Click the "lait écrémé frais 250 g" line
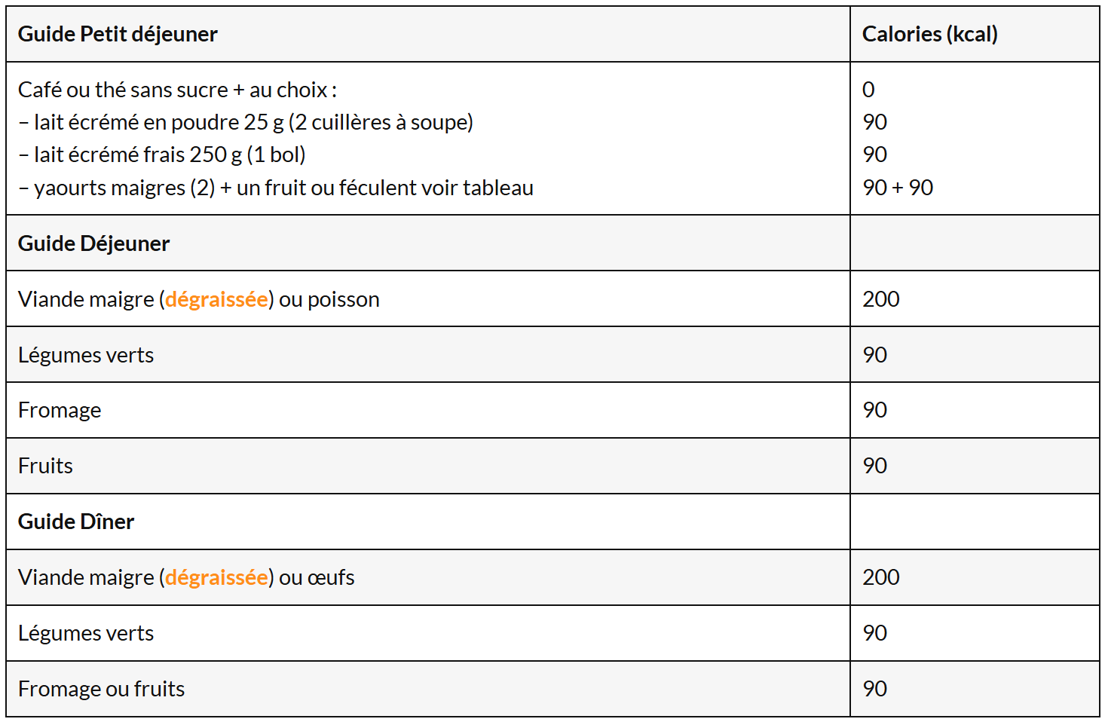 162,154
